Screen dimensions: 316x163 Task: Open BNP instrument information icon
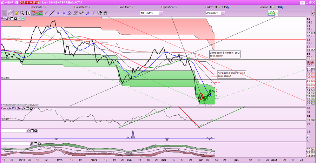tap(16, 2)
